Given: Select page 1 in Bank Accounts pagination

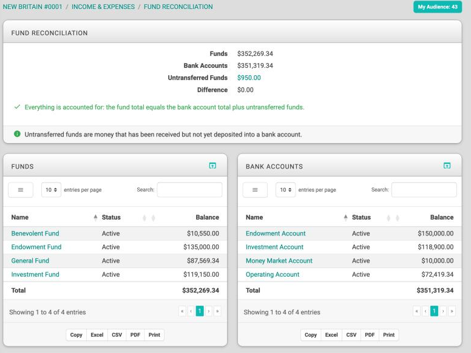Looking at the screenshot, I should [x=434, y=311].
